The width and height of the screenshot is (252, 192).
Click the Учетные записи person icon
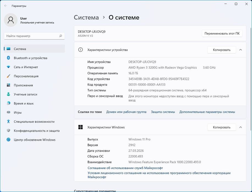click(x=9, y=94)
